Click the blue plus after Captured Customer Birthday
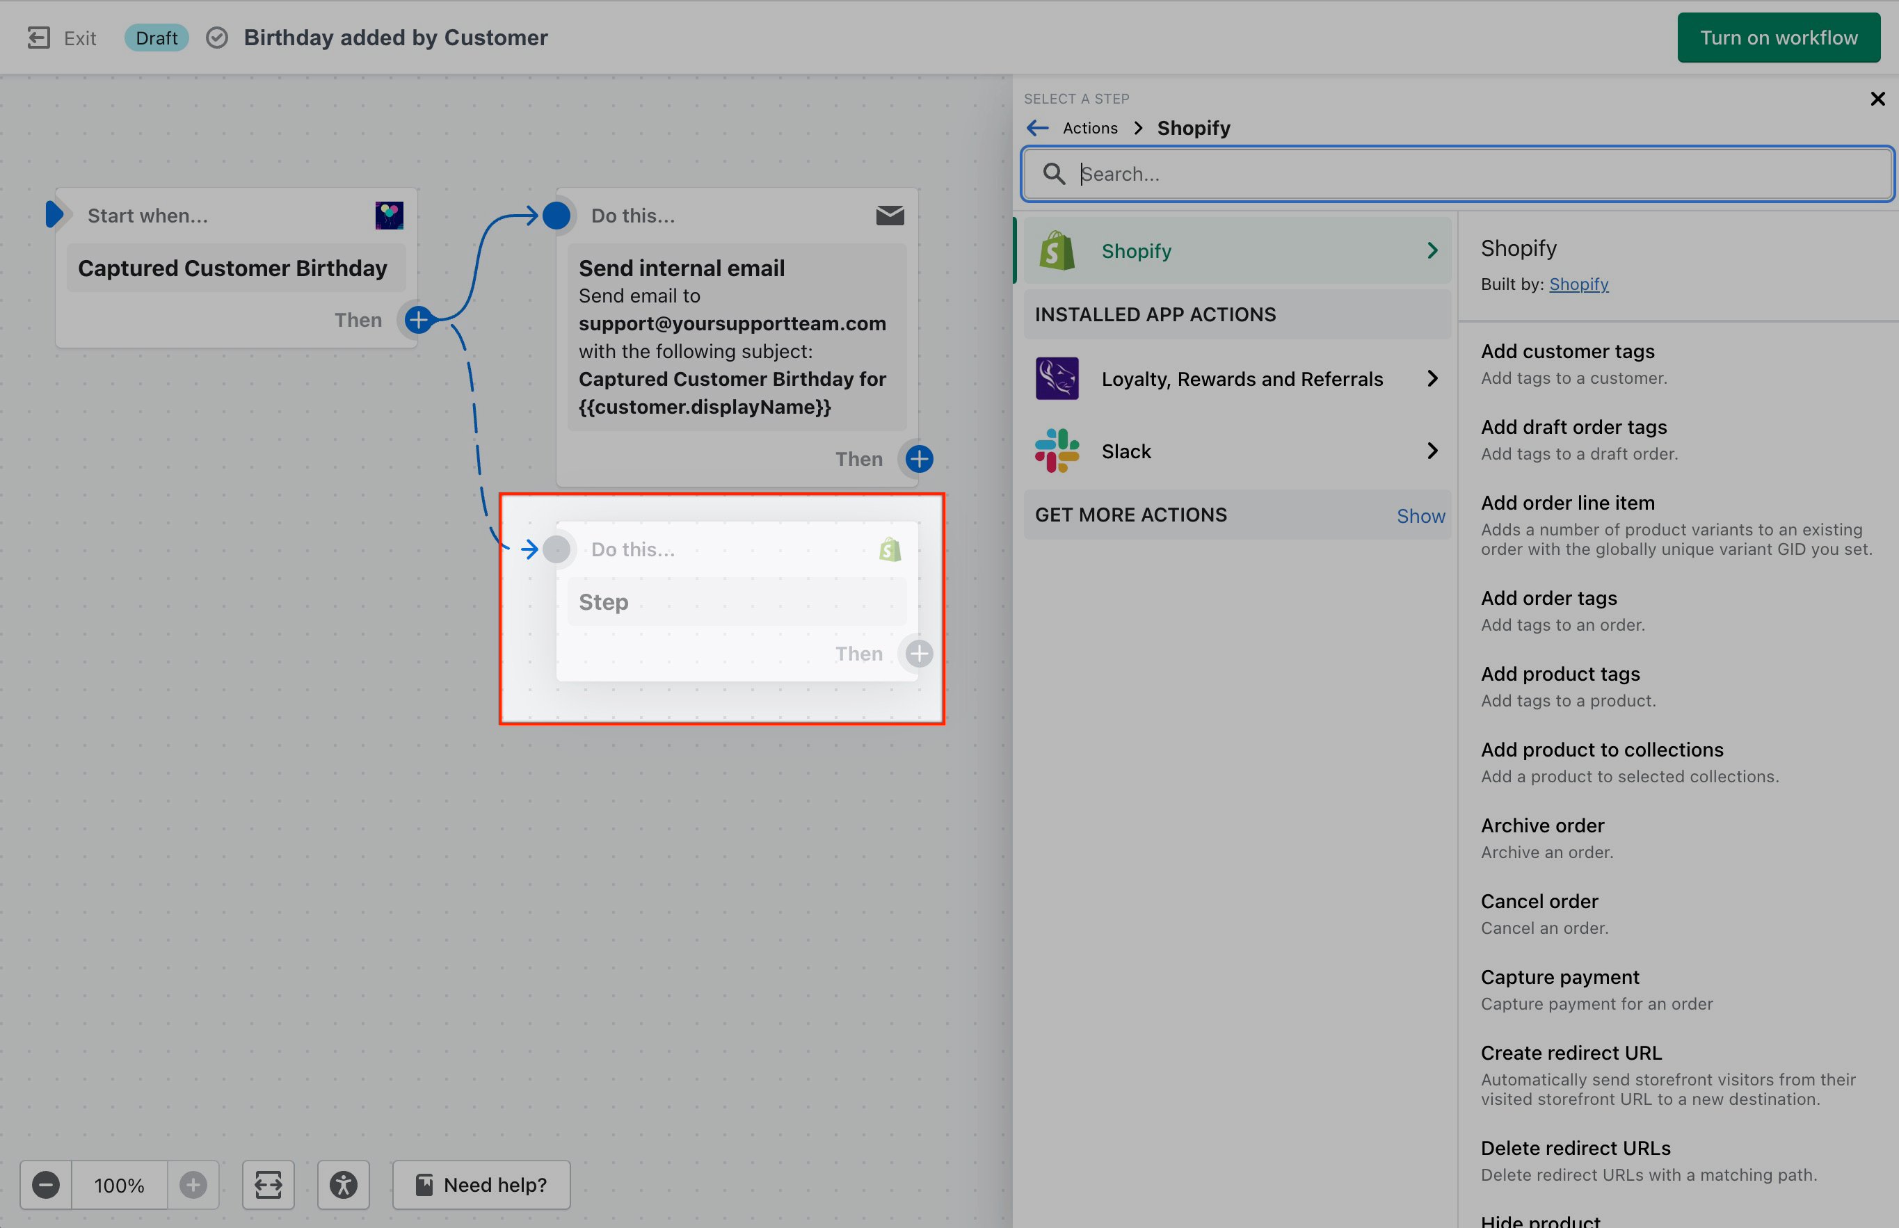 (x=418, y=320)
